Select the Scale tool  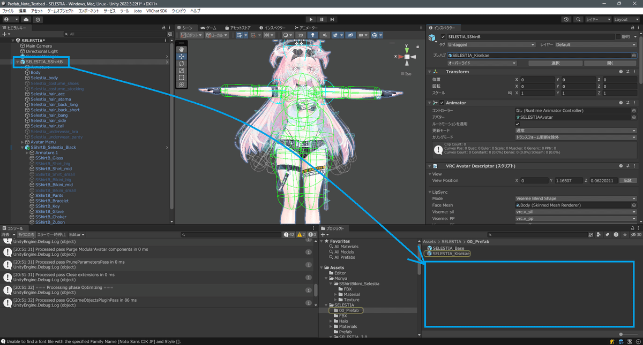pos(182,71)
